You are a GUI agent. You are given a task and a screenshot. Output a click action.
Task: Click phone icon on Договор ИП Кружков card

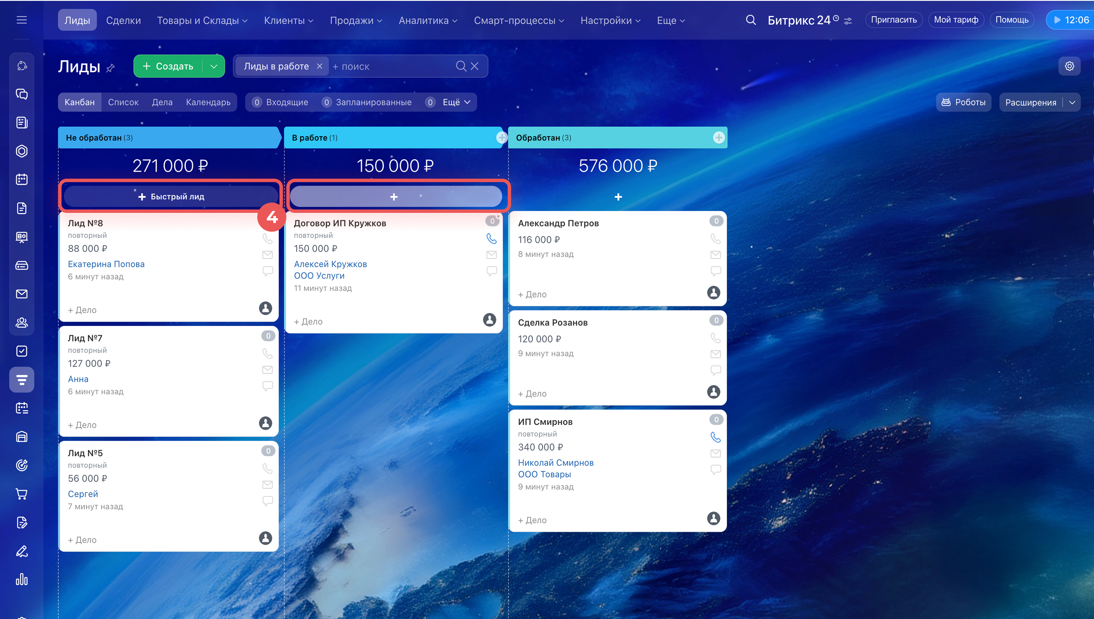pos(491,239)
